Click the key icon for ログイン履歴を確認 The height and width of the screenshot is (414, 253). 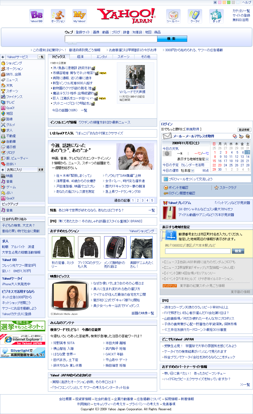[166, 193]
